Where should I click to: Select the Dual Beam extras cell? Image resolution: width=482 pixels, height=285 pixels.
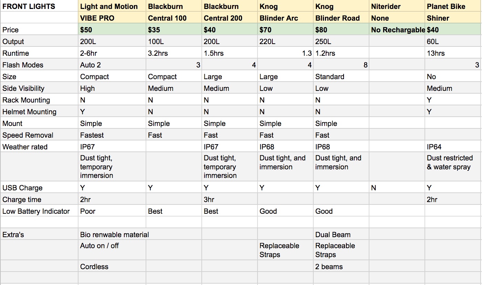pos(341,234)
